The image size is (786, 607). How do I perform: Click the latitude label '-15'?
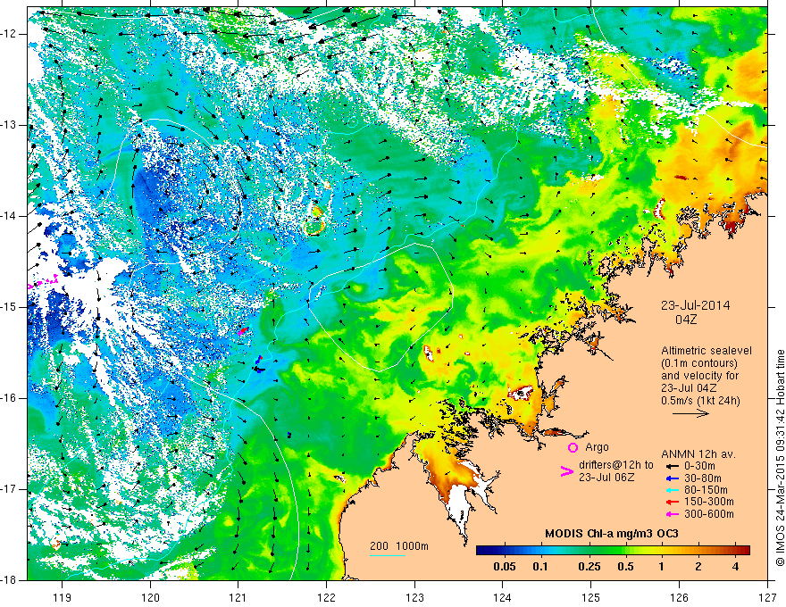point(9,307)
